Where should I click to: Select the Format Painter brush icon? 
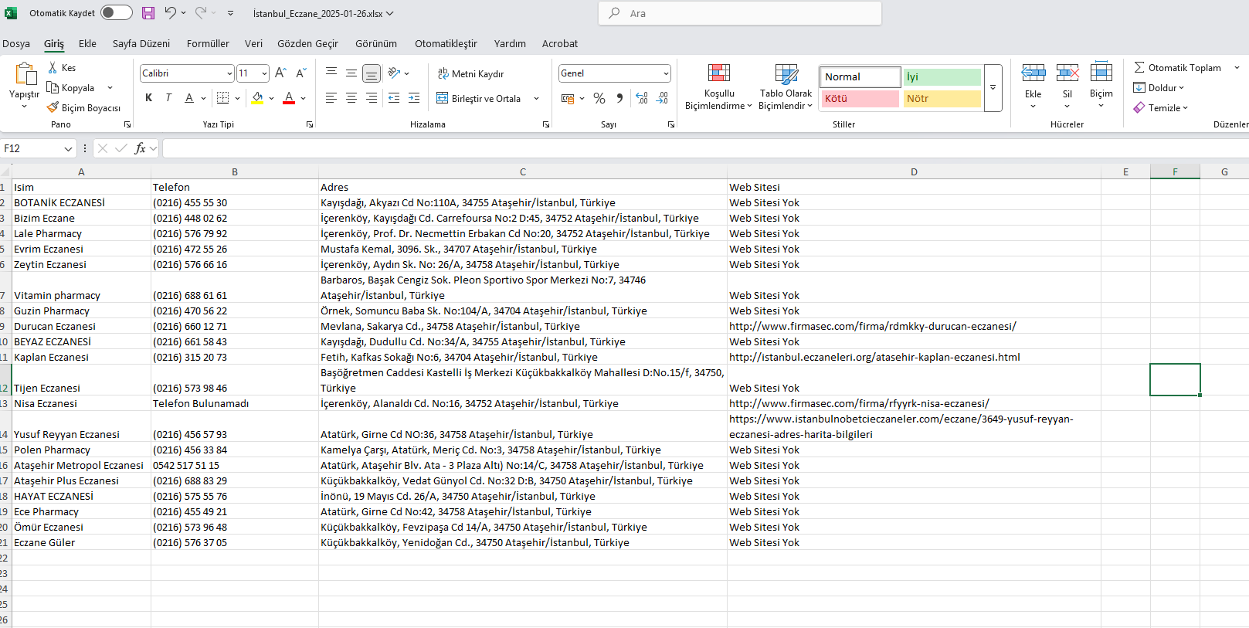[x=53, y=107]
